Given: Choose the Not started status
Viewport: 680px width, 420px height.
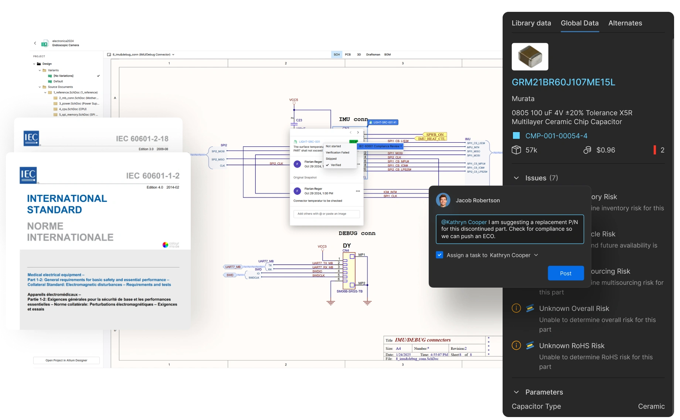Looking at the screenshot, I should 333,146.
